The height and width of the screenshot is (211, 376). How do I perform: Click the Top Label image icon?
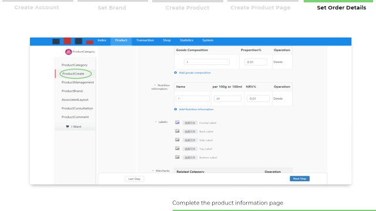177,148
